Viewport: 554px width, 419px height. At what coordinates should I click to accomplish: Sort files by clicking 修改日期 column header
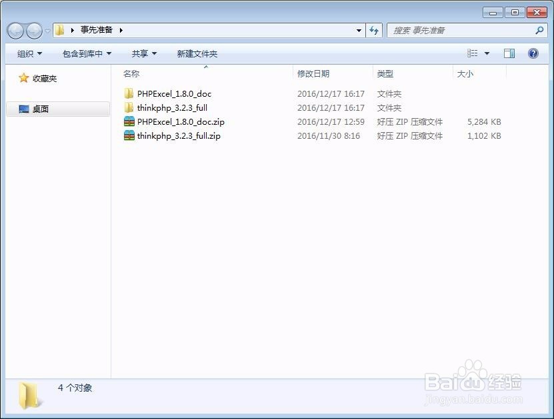click(313, 73)
